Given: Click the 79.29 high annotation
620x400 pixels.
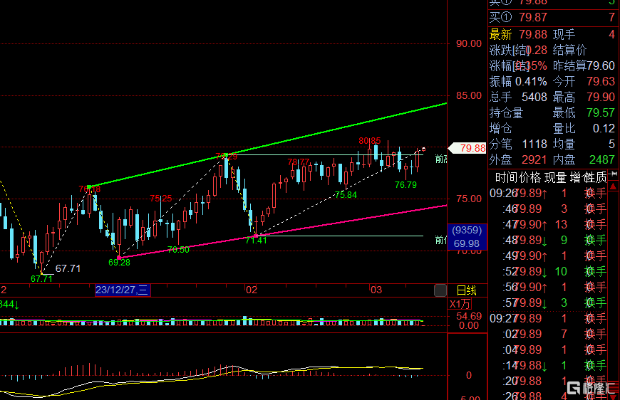Looking at the screenshot, I should [226, 157].
